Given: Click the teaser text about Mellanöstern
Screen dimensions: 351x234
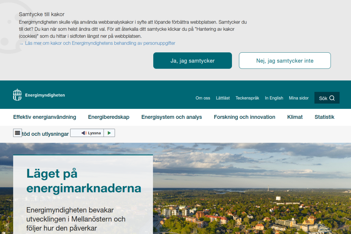Looking at the screenshot, I should point(76,219).
